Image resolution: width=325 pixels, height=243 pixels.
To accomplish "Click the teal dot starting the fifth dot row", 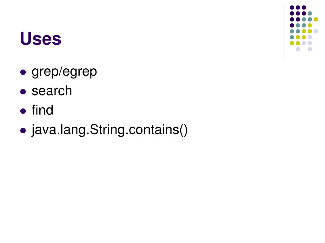I will tap(292, 31).
